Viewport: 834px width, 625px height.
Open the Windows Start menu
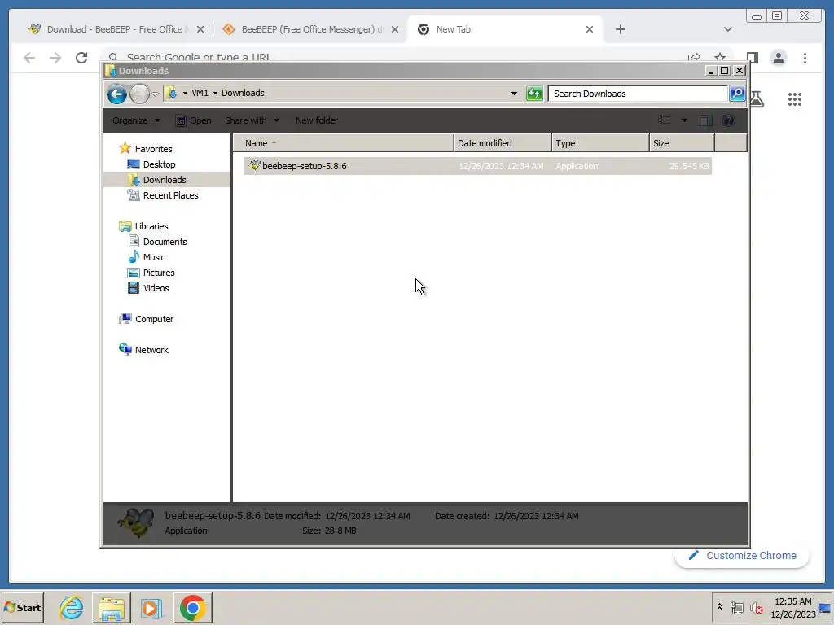[x=22, y=607]
